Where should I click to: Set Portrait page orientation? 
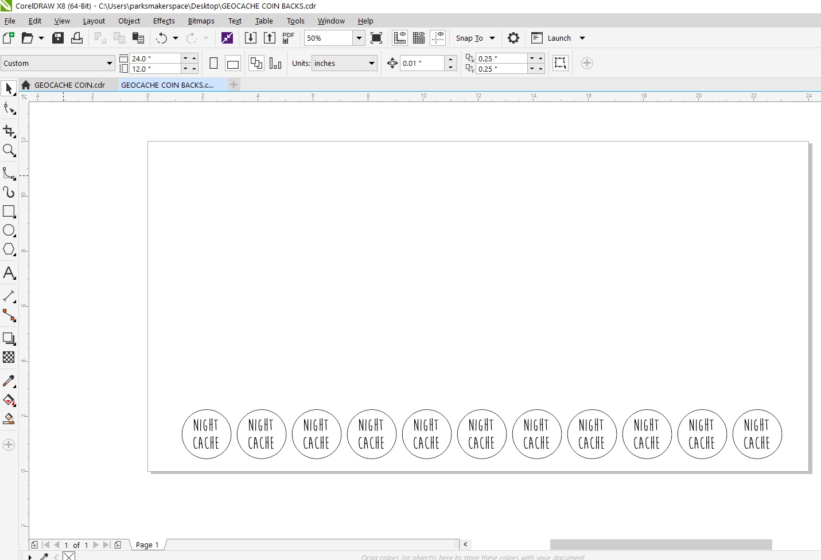213,63
